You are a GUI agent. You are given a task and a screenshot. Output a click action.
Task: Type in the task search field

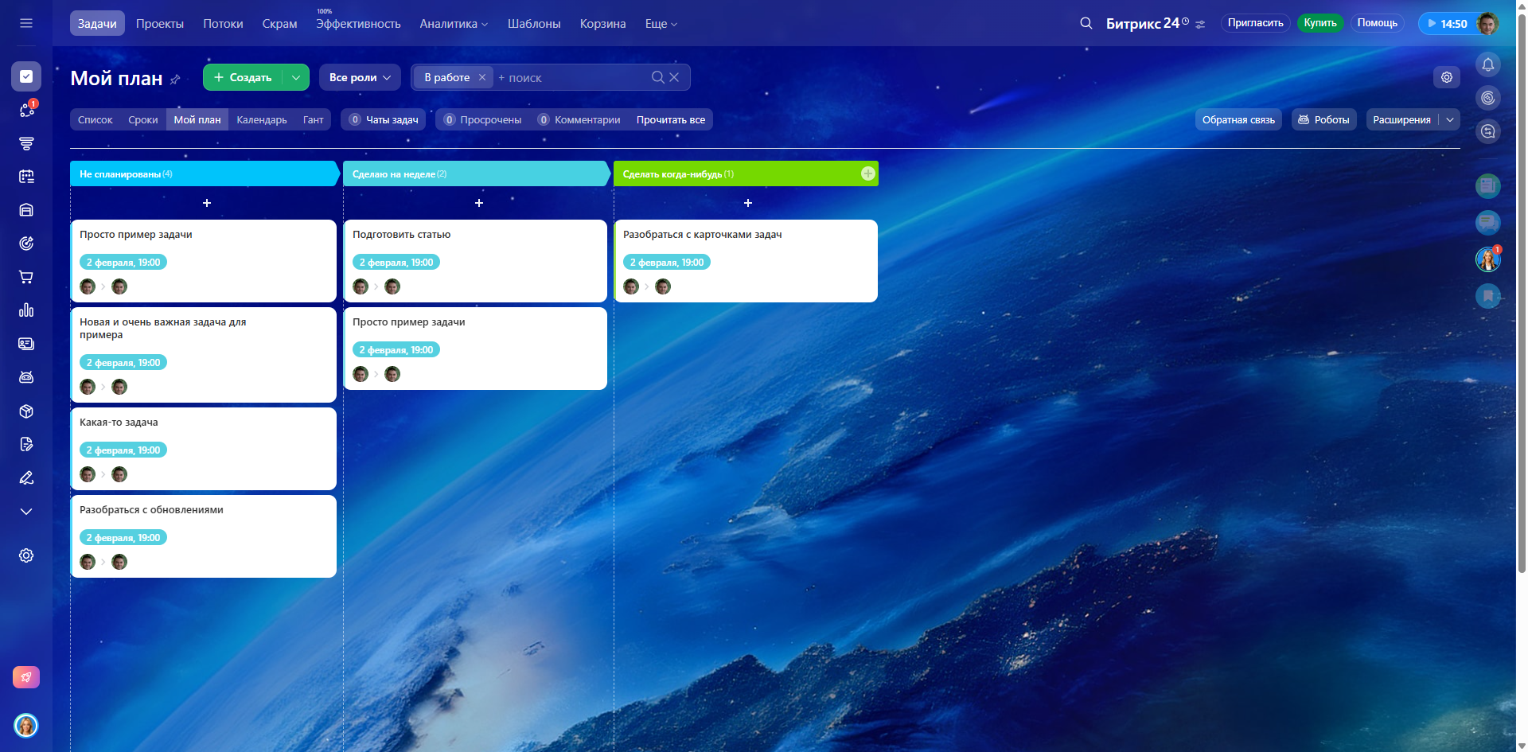[x=573, y=77]
